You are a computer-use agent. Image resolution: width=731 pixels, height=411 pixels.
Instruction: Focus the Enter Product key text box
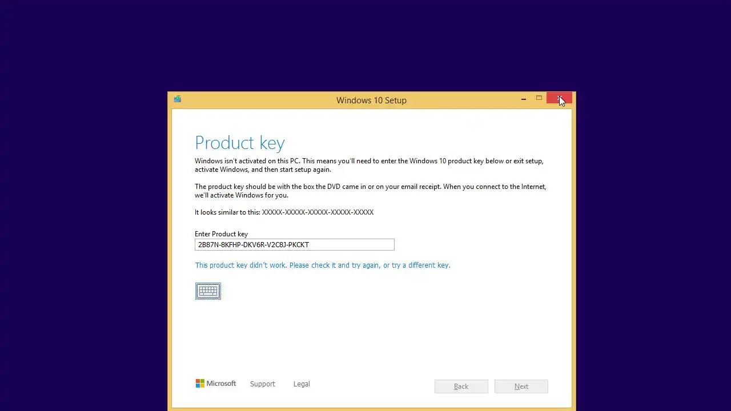pyautogui.click(x=295, y=244)
